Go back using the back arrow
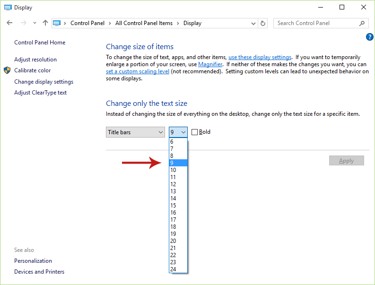 tap(9, 23)
